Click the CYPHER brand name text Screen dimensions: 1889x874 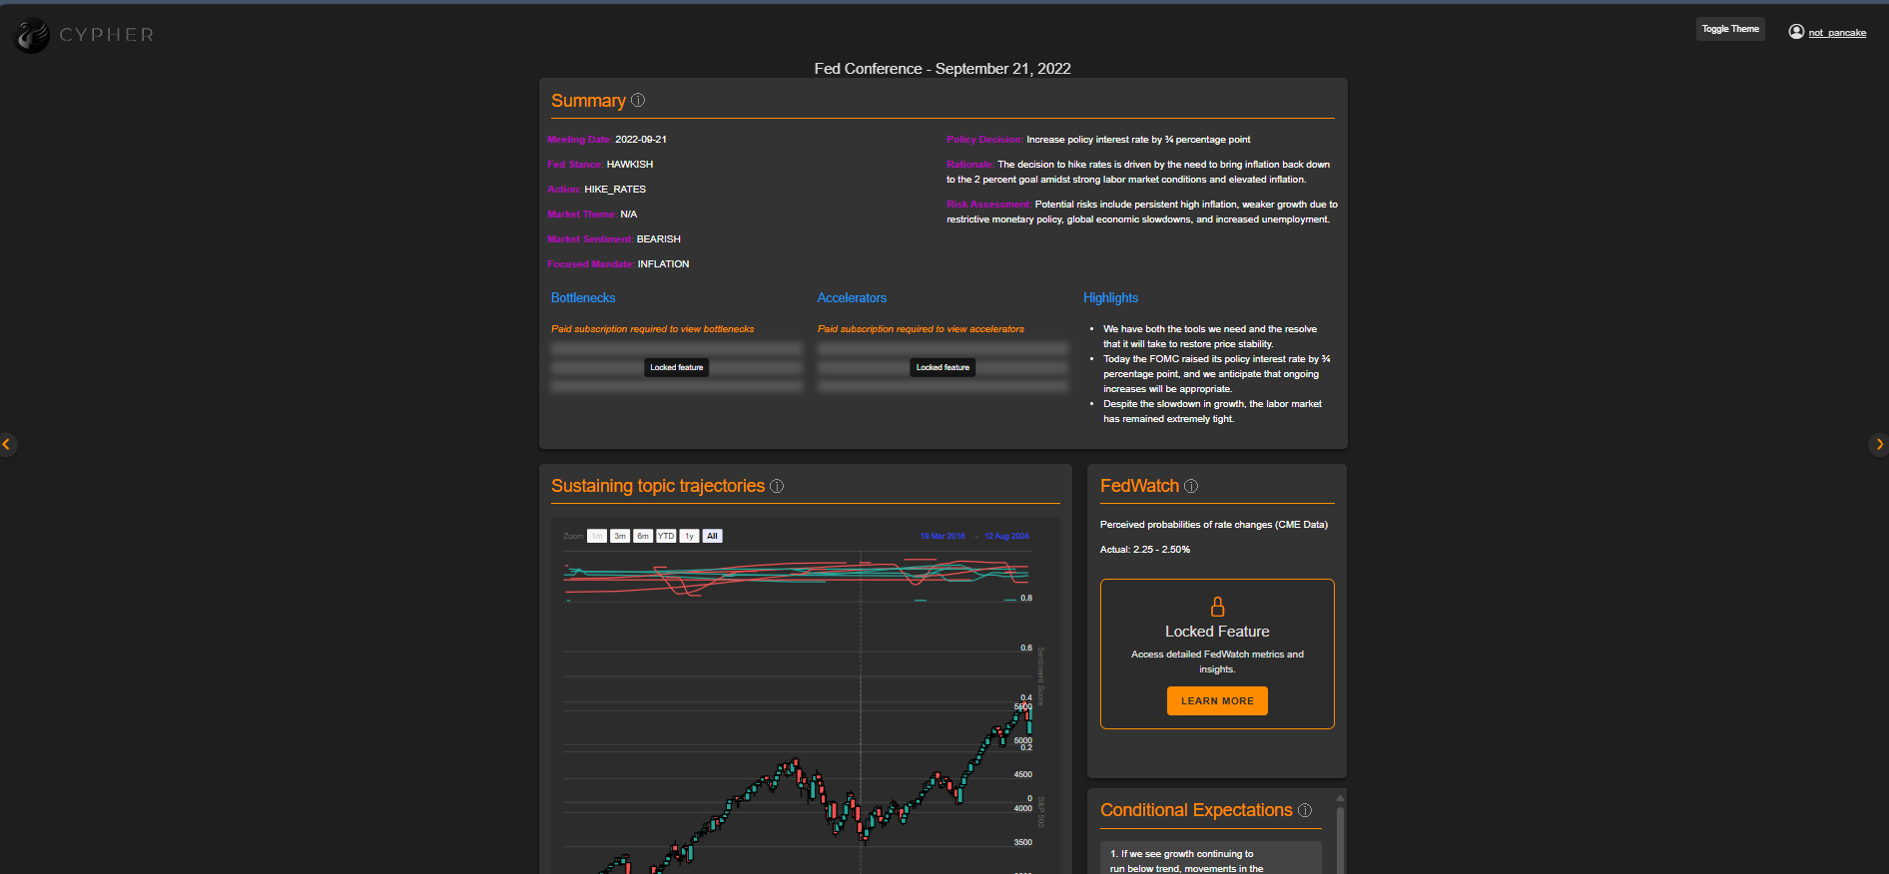(x=107, y=35)
